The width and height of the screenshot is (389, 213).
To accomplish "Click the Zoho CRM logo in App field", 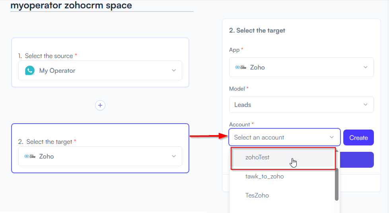I will [x=241, y=67].
